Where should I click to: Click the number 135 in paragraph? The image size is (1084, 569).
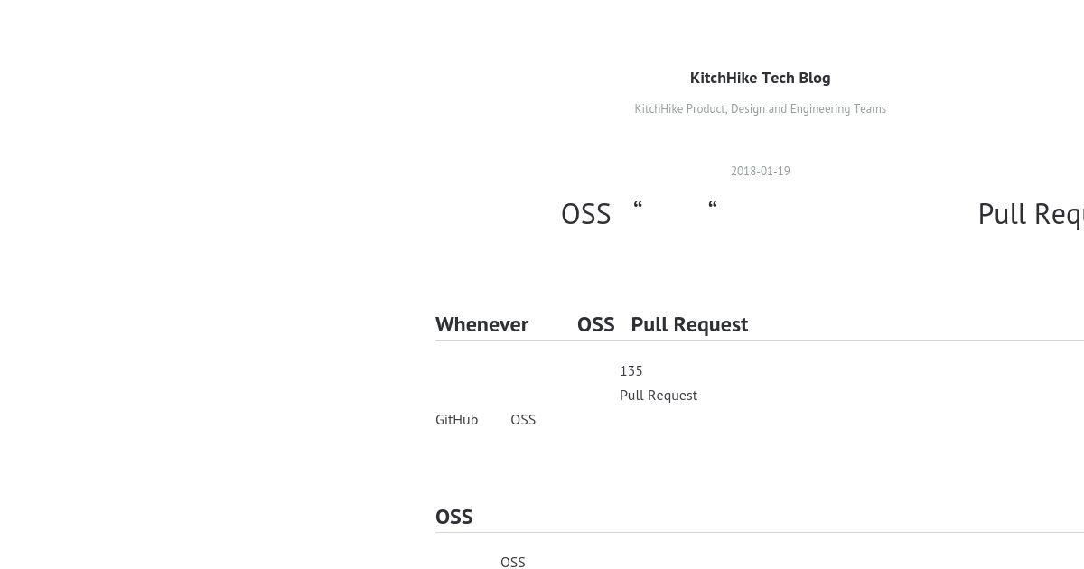coord(631,370)
